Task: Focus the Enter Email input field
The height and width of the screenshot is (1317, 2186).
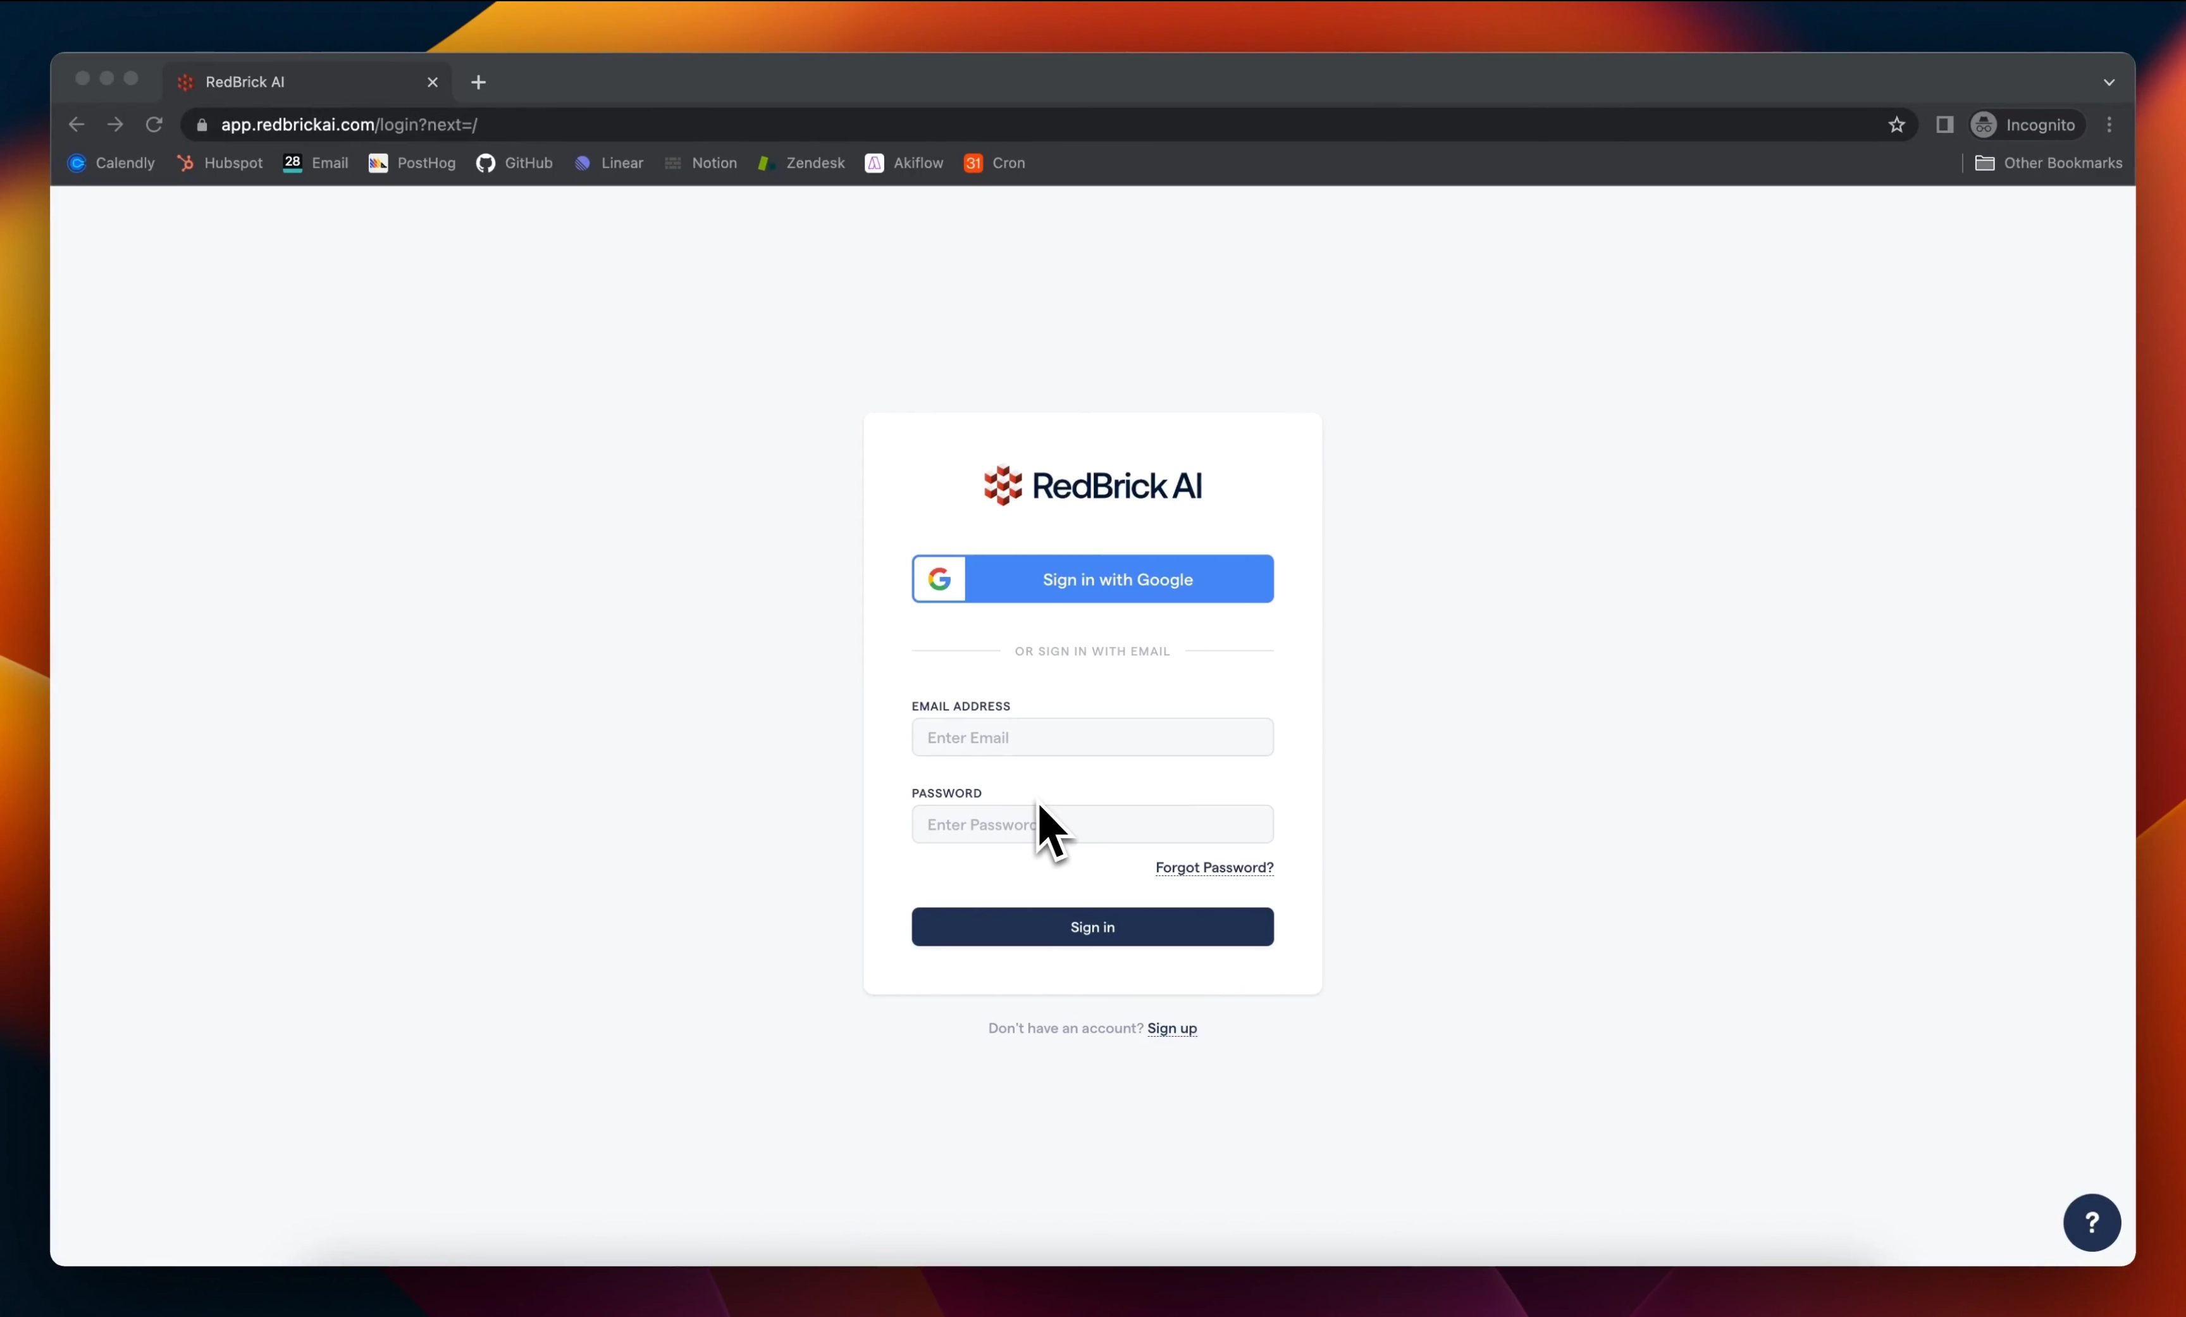Action: pyautogui.click(x=1092, y=736)
